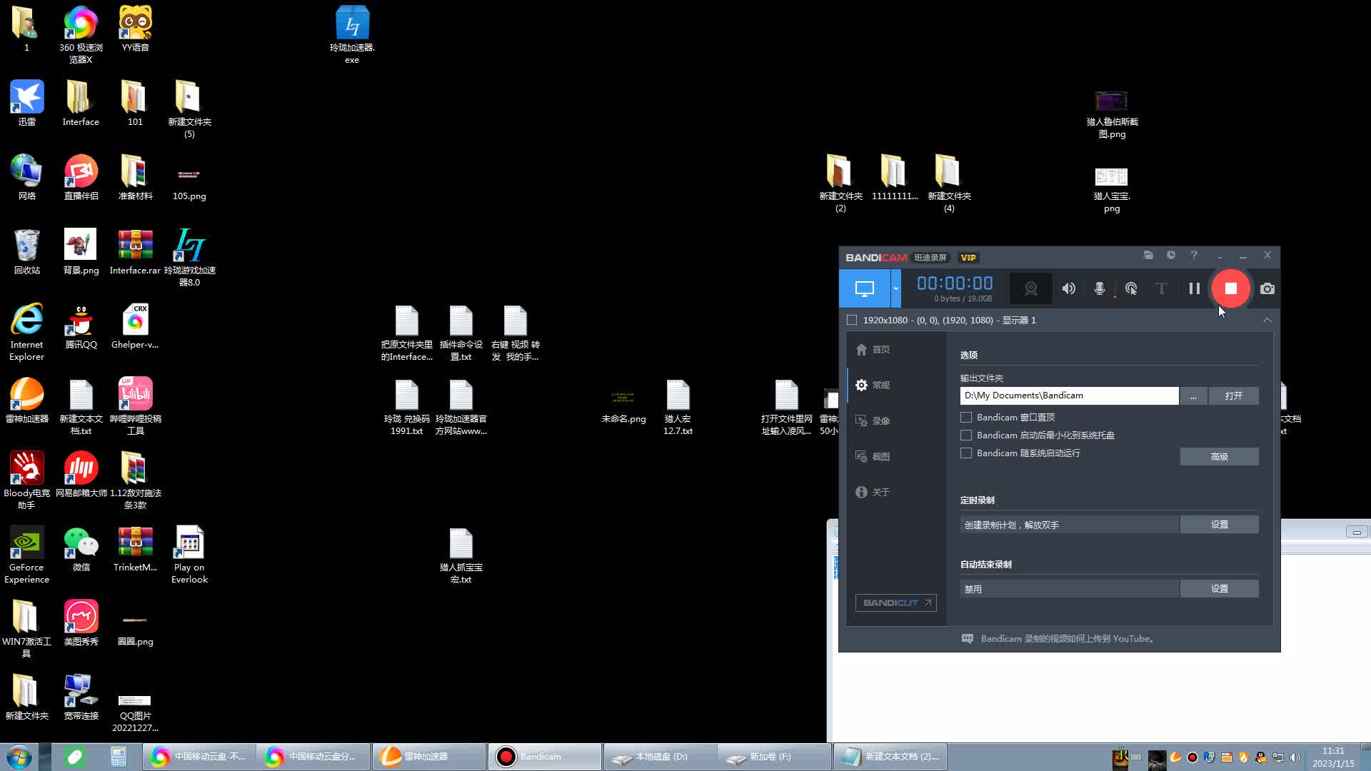Open Bandicam help question mark icon
This screenshot has width=1371, height=771.
pyautogui.click(x=1194, y=255)
